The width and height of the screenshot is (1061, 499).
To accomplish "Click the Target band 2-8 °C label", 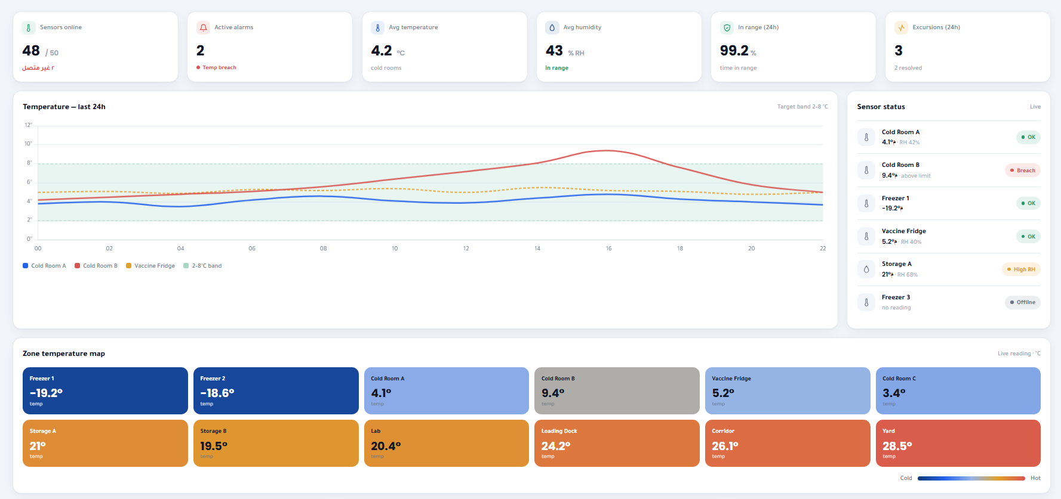I will pos(802,107).
